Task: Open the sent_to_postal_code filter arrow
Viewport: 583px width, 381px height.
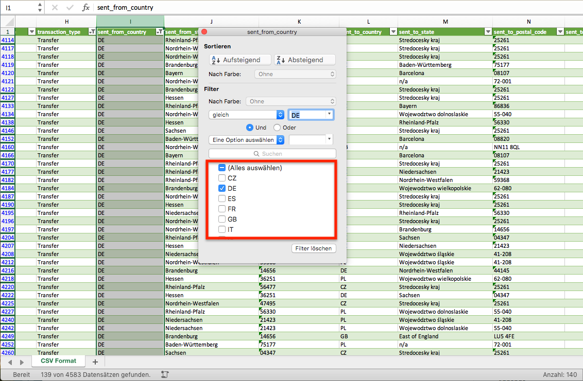Action: 560,32
